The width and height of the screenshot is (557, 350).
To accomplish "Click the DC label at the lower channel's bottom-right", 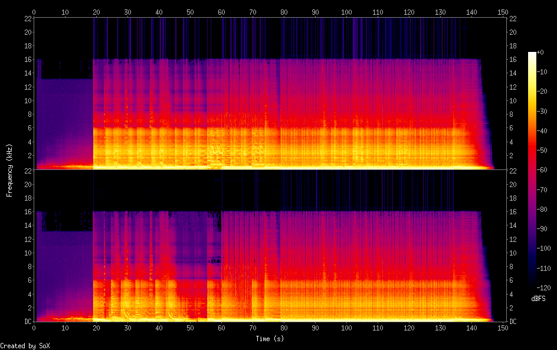I will (513, 322).
